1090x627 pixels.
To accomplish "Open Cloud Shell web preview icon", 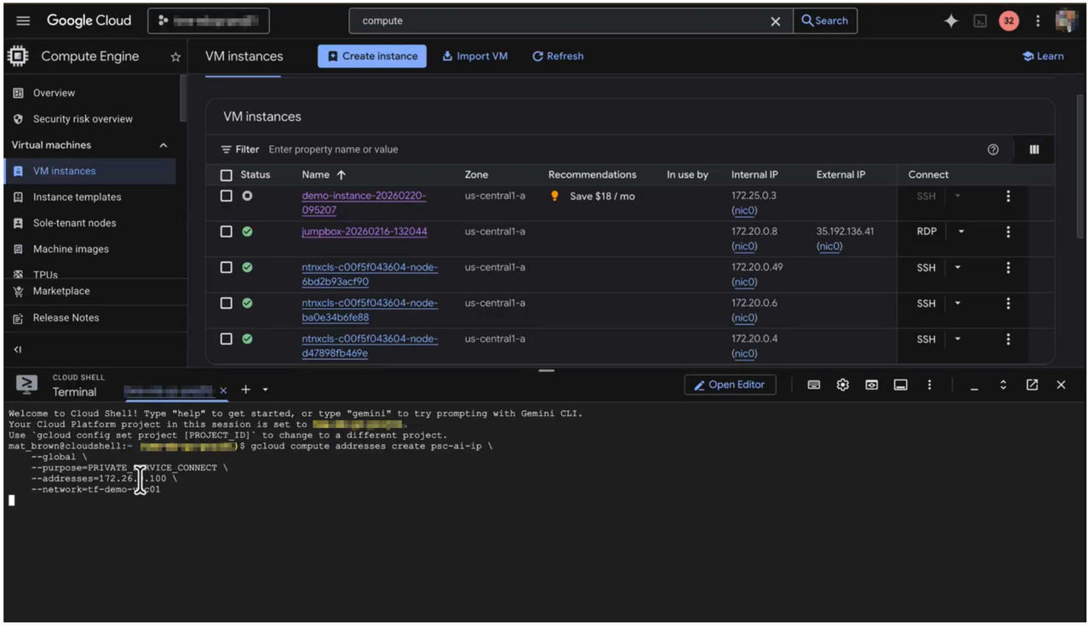I will pos(872,385).
